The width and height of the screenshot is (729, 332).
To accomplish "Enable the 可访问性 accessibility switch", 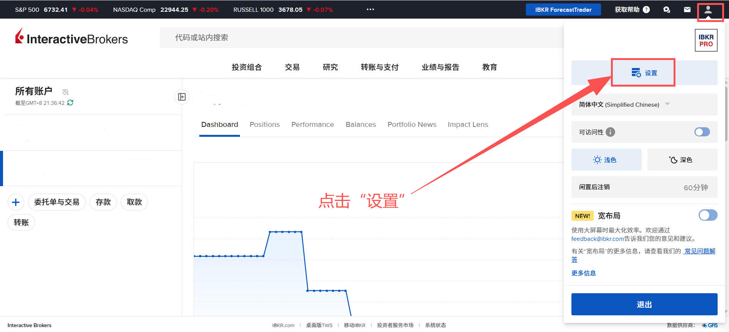I will coord(702,132).
